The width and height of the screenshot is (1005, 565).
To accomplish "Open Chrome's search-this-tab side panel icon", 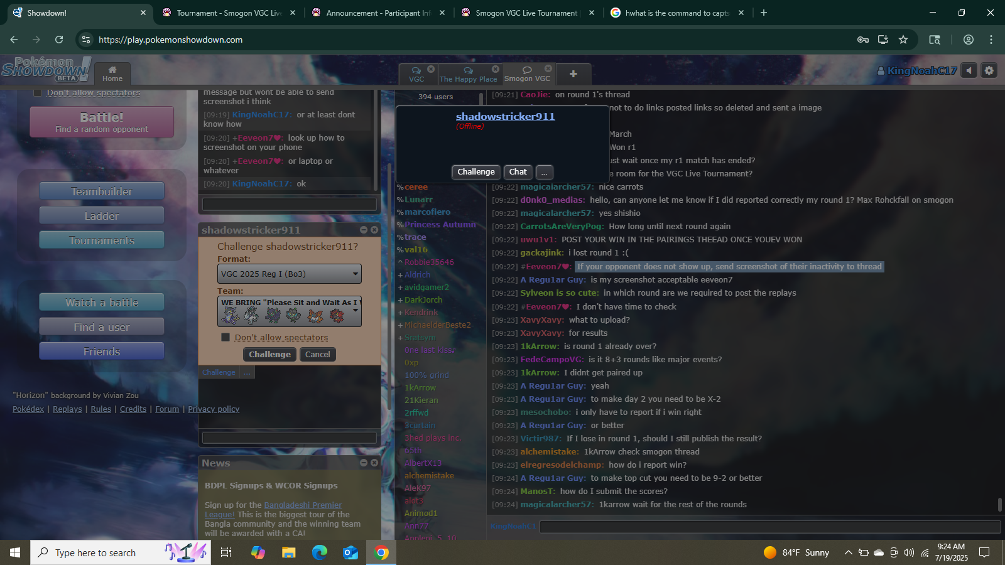I will click(935, 40).
